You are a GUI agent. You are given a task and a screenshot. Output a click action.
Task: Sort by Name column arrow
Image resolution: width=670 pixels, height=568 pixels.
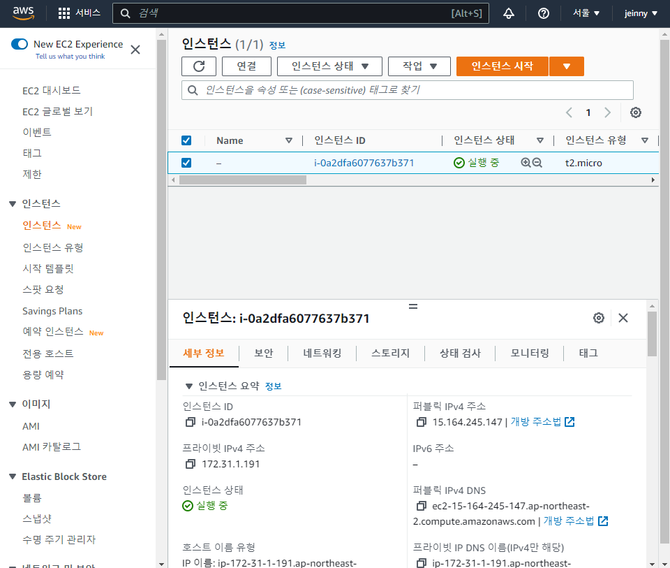(x=289, y=140)
